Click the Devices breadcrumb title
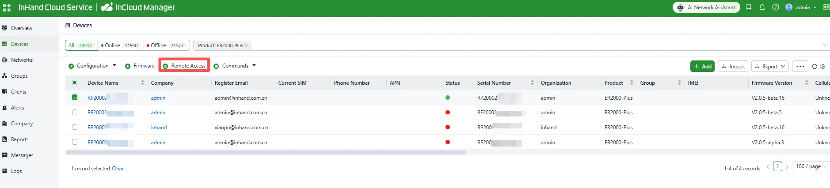Viewport: 830px width, 188px height. 82,26
